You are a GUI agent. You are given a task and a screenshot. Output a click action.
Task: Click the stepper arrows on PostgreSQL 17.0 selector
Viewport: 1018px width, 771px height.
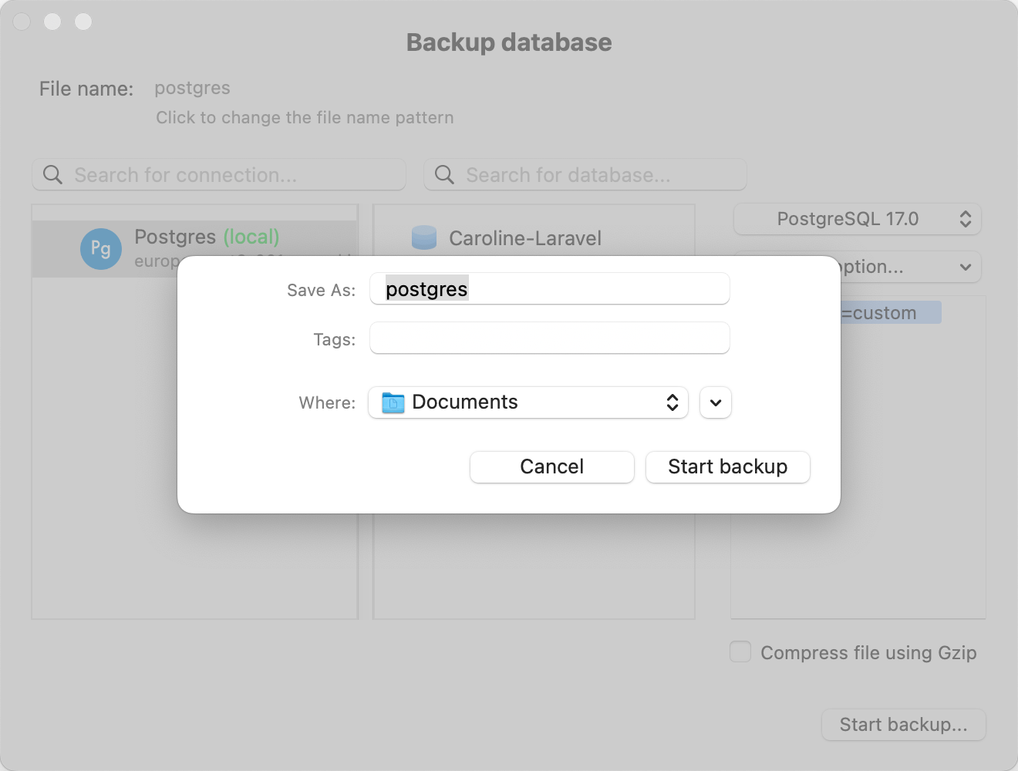[x=965, y=219]
